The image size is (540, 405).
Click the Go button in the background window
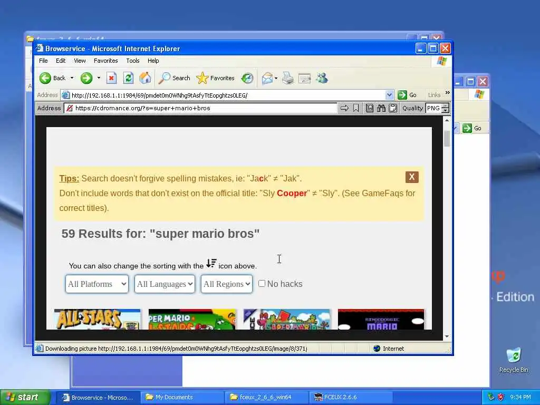472,128
